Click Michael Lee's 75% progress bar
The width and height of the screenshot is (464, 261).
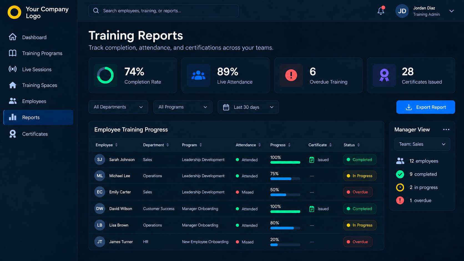point(285,179)
